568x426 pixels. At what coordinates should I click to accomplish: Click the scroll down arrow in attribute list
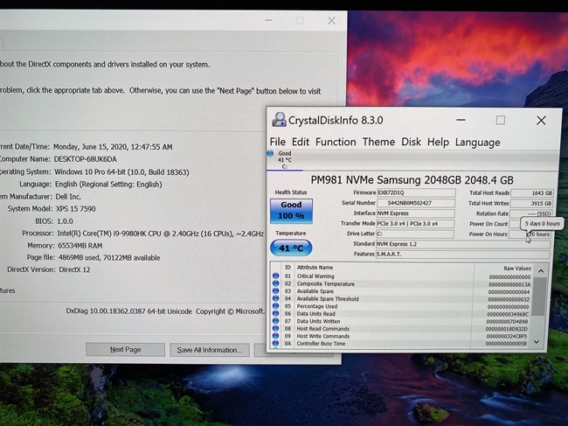pyautogui.click(x=537, y=341)
